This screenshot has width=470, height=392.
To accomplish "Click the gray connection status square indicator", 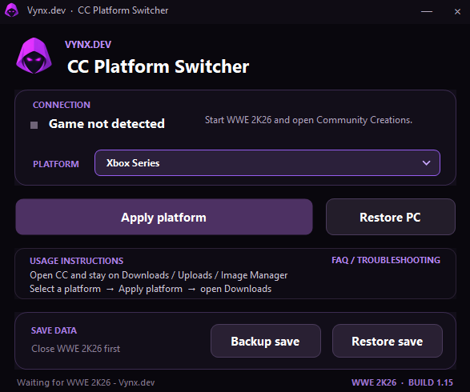I will [x=34, y=125].
